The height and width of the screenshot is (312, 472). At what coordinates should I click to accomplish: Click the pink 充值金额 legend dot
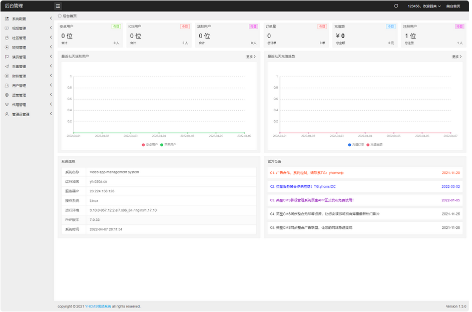(x=368, y=145)
